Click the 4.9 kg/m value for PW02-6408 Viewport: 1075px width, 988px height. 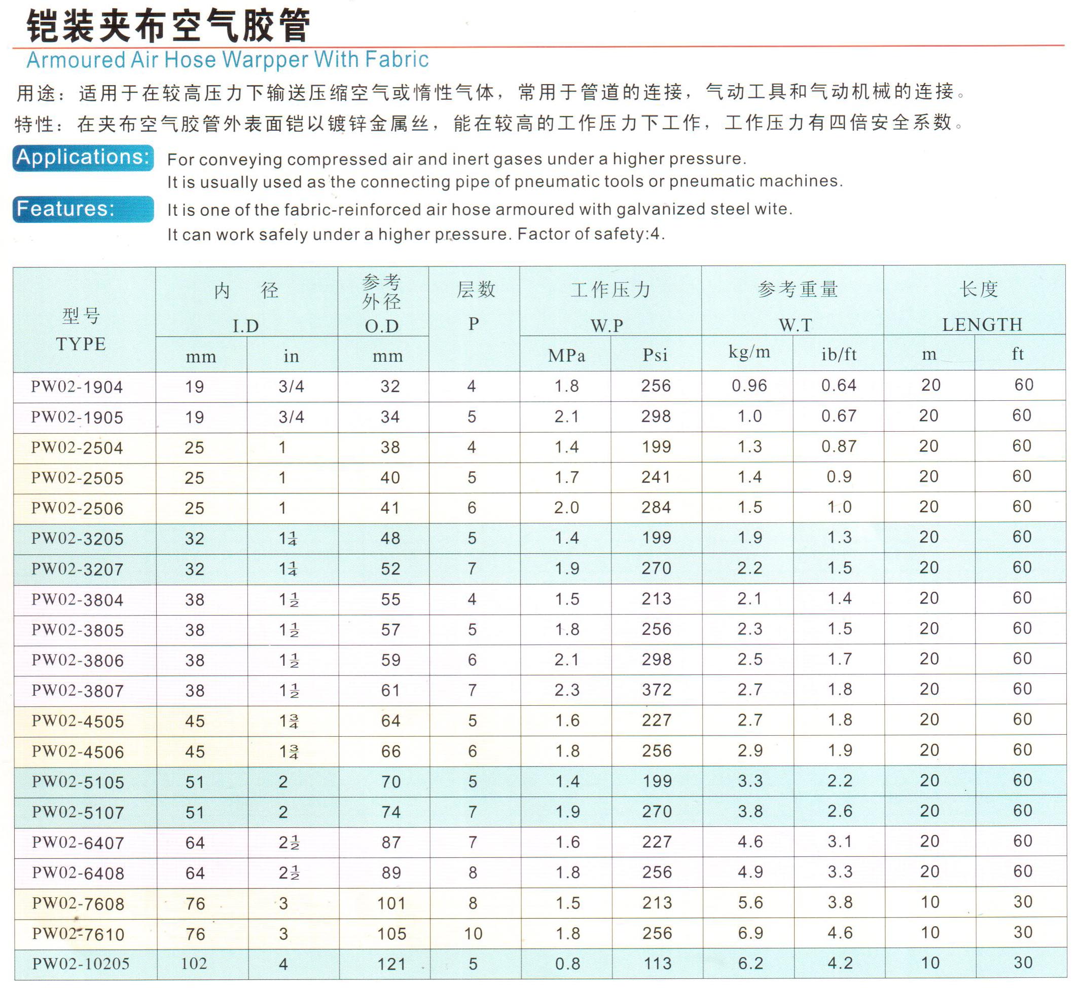point(751,872)
